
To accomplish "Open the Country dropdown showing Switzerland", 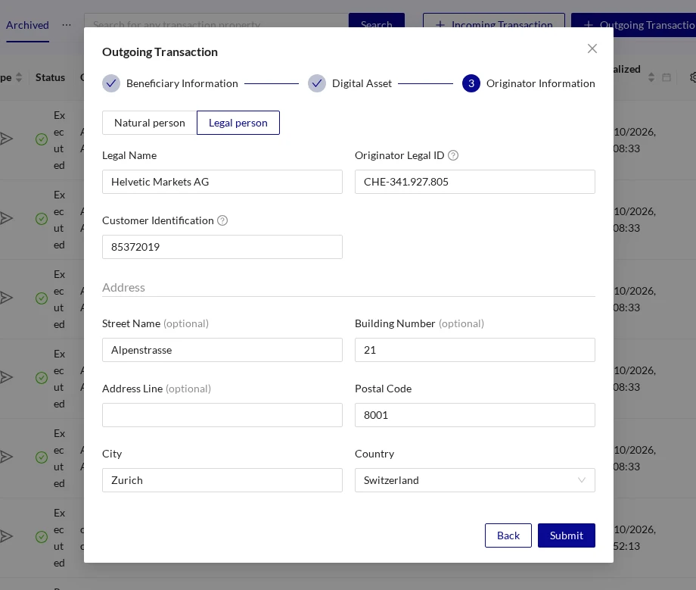I will click(x=474, y=480).
